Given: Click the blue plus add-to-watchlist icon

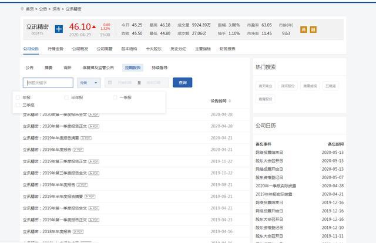Looking at the screenshot, I should 59,29.
